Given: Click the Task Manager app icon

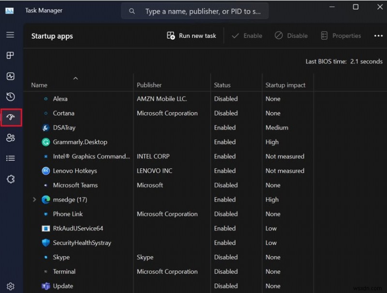Looking at the screenshot, I should [9, 11].
